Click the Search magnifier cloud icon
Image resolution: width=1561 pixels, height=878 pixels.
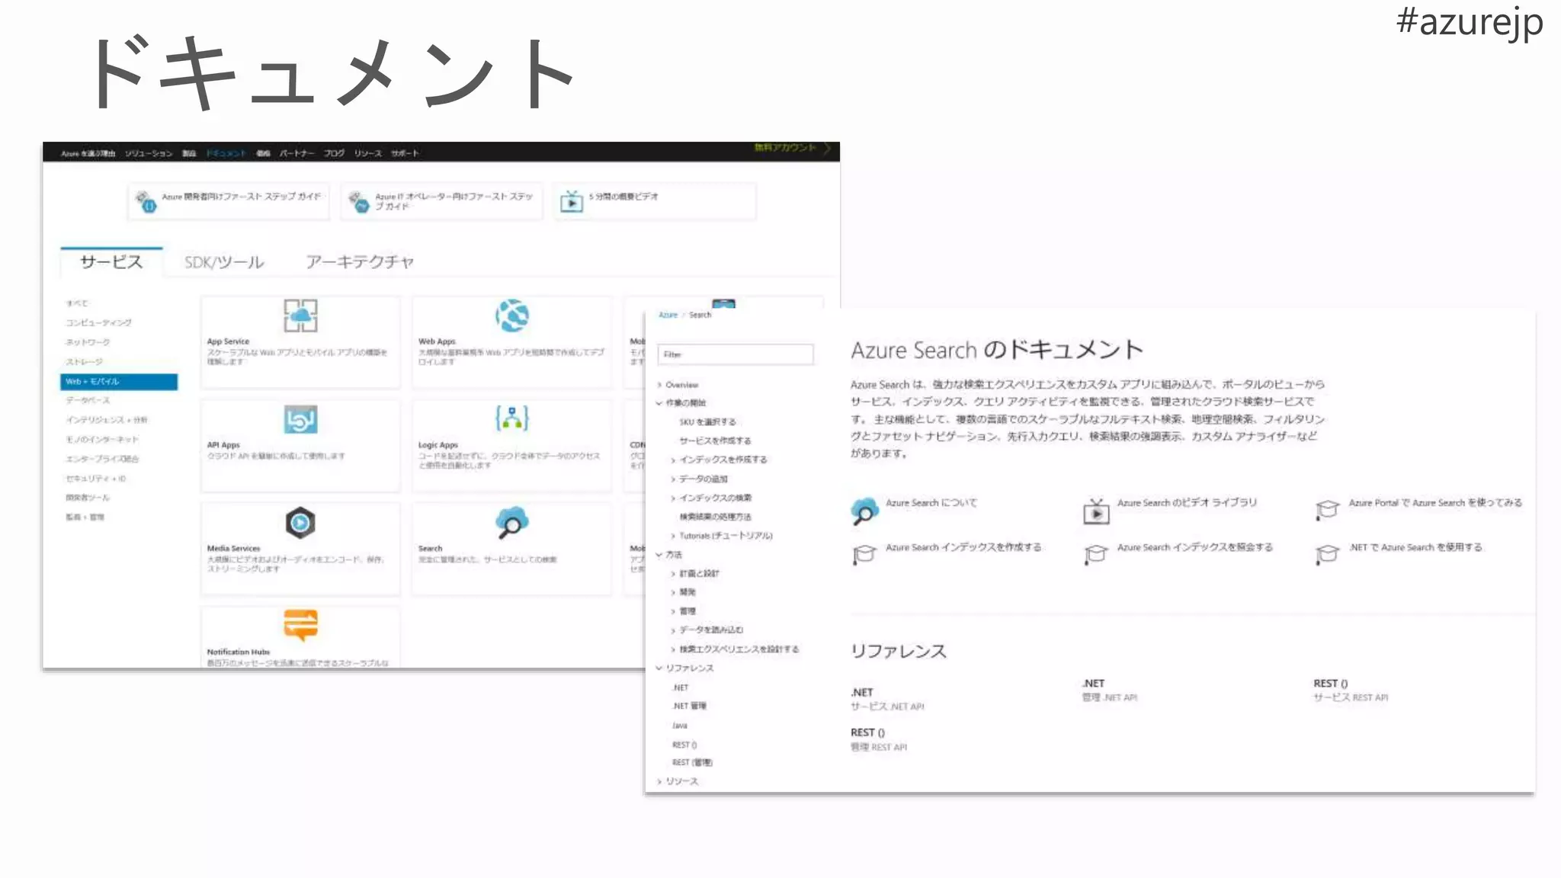pyautogui.click(x=511, y=523)
